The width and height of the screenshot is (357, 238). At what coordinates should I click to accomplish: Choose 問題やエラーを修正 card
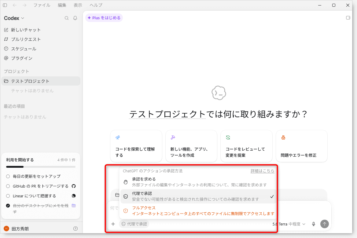click(301, 146)
